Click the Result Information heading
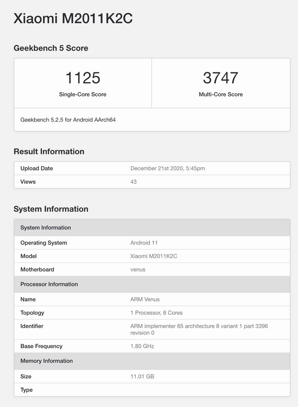This screenshot has width=298, height=407. point(49,151)
